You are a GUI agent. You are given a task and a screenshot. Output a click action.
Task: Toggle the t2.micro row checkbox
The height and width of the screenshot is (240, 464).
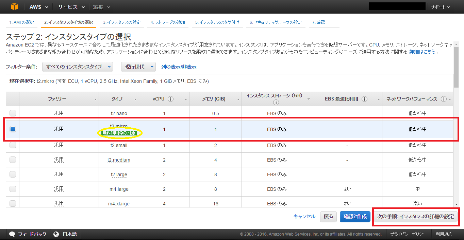coord(13,129)
